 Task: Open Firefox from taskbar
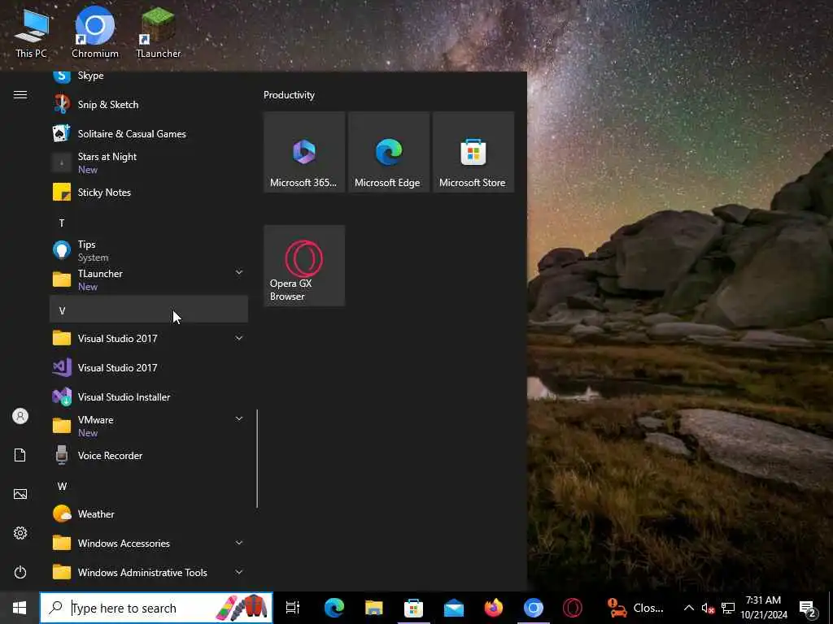[x=494, y=608]
